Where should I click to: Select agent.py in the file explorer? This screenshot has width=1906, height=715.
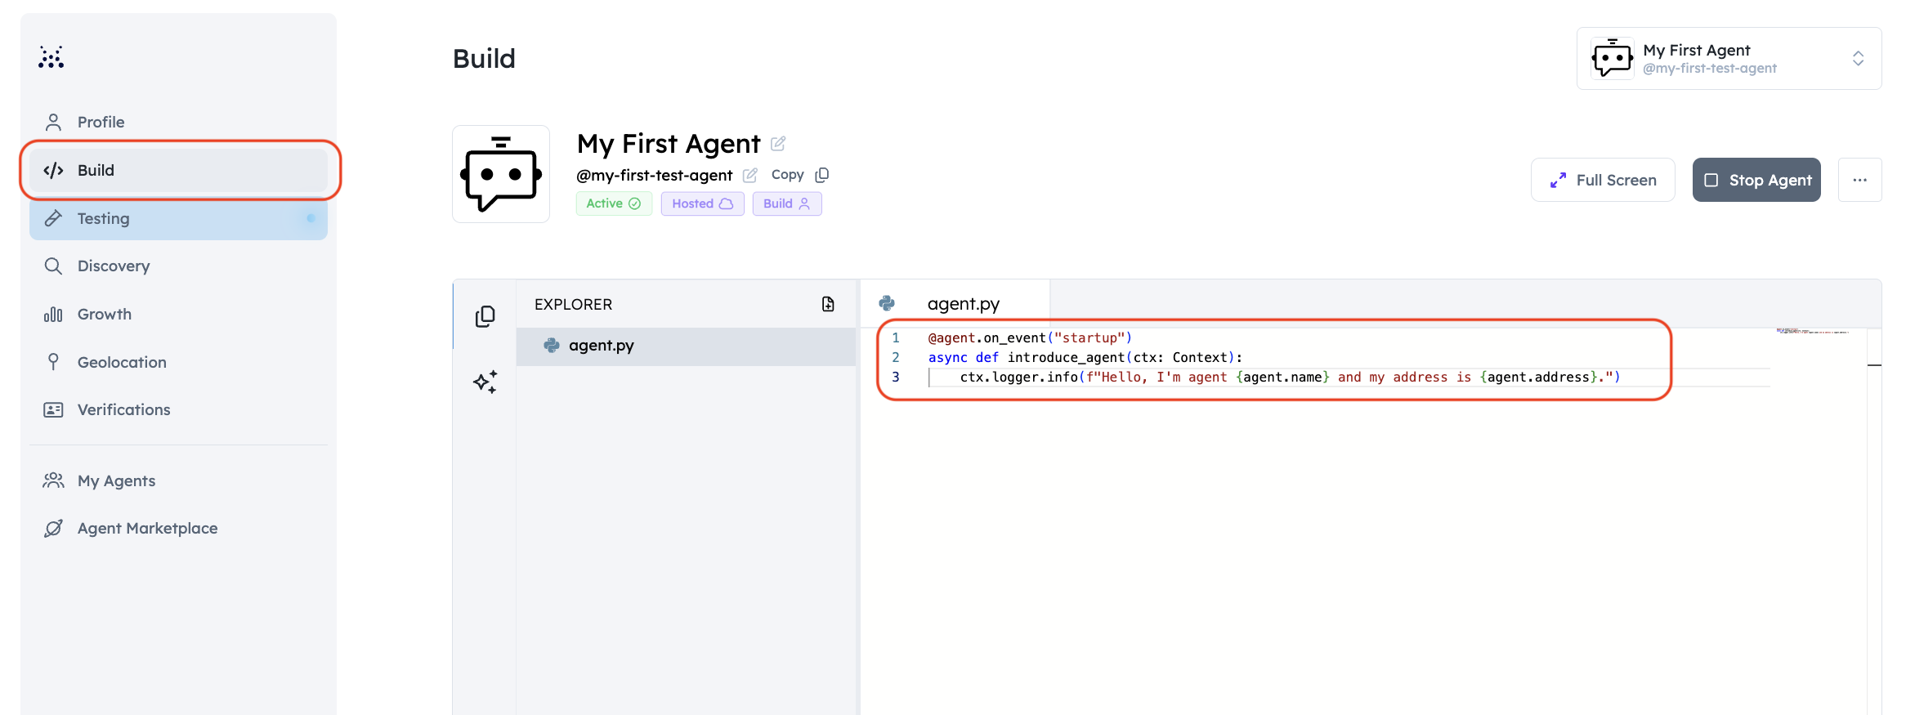click(x=686, y=346)
